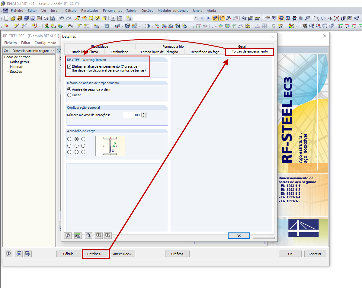Expand the new node tool dropdown arrow
This screenshot has height=288, width=362.
click(x=12, y=26)
